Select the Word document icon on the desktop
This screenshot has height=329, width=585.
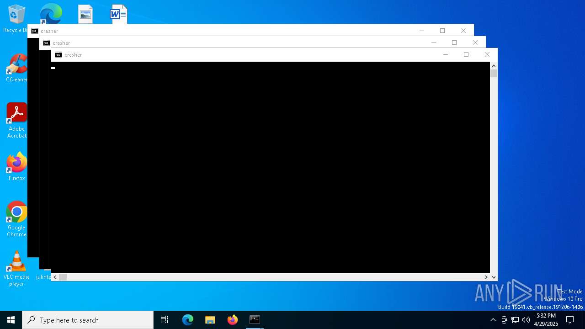(119, 14)
